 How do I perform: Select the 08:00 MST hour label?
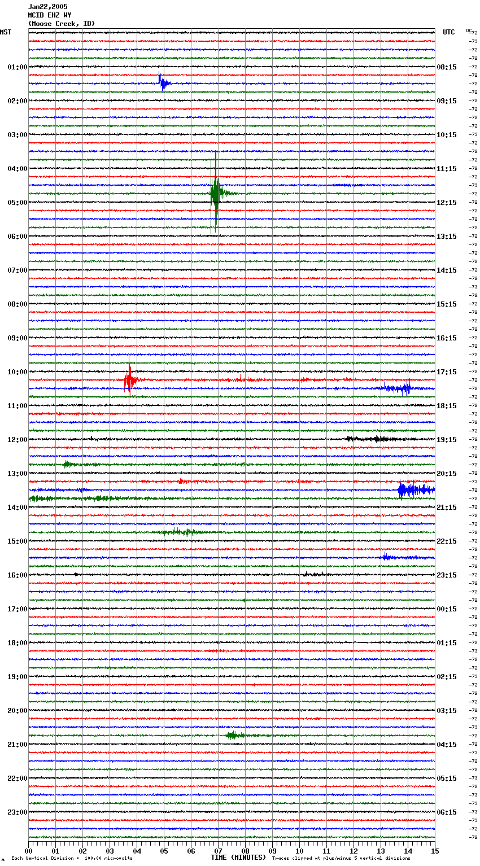click(x=17, y=304)
